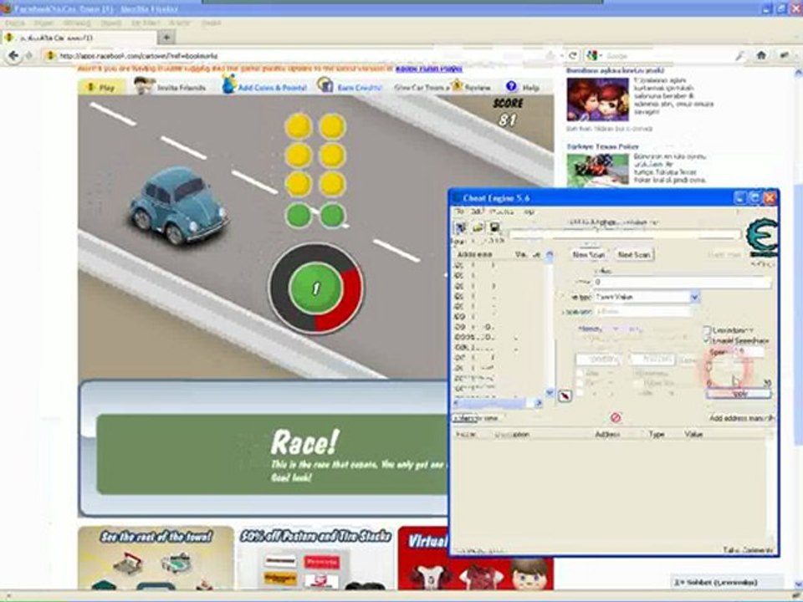The height and width of the screenshot is (602, 803).
Task: Click the Table Comments label in Cheat Engine
Action: click(x=747, y=550)
